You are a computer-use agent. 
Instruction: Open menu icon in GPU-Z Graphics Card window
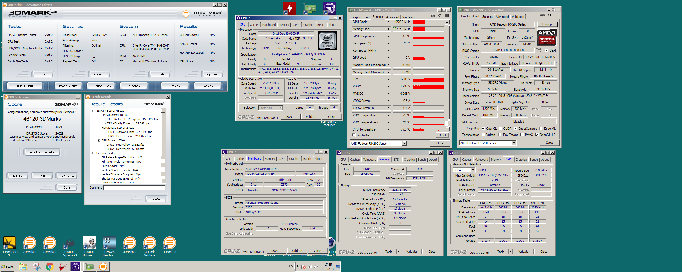click(556, 15)
